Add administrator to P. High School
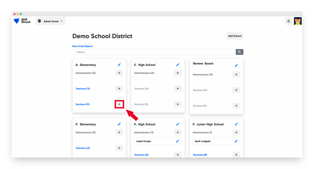314x169 pixels. tap(178, 132)
